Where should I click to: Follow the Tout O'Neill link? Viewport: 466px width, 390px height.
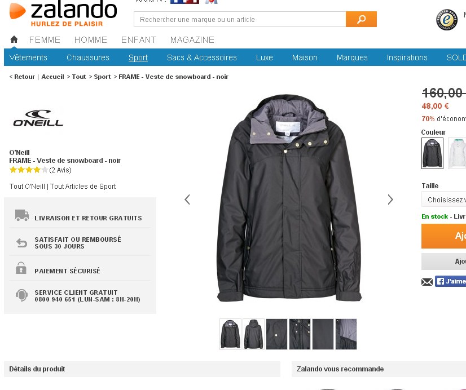point(27,187)
